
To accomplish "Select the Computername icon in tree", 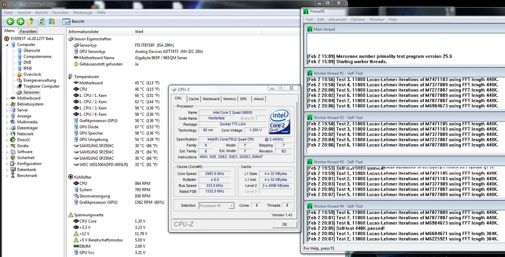I will click(19, 56).
